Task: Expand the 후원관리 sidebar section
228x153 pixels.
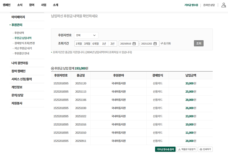Action: (17, 25)
